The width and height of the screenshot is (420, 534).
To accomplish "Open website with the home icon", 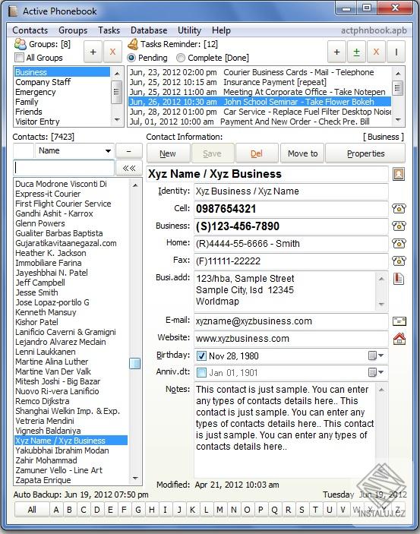I will [399, 339].
